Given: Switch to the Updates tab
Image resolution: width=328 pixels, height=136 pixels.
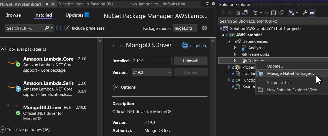Looking at the screenshot, I should [74, 15].
